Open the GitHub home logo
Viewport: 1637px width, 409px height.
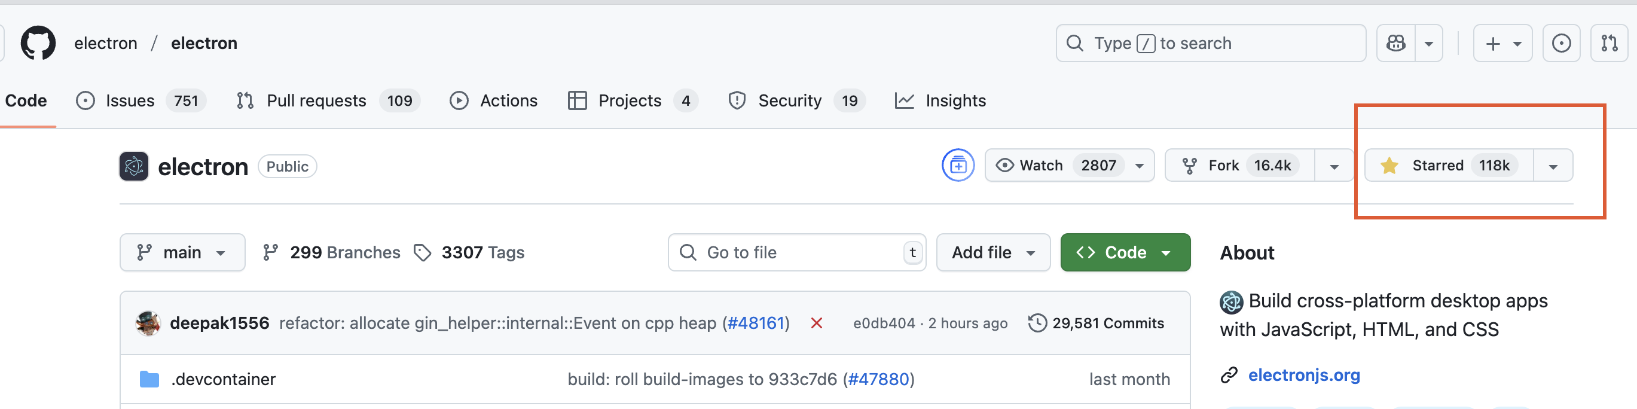pyautogui.click(x=38, y=43)
